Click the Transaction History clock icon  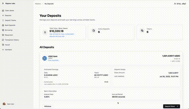tap(3, 40)
